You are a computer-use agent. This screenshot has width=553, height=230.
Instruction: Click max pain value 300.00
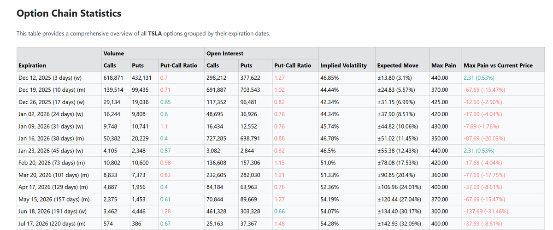pos(439,212)
